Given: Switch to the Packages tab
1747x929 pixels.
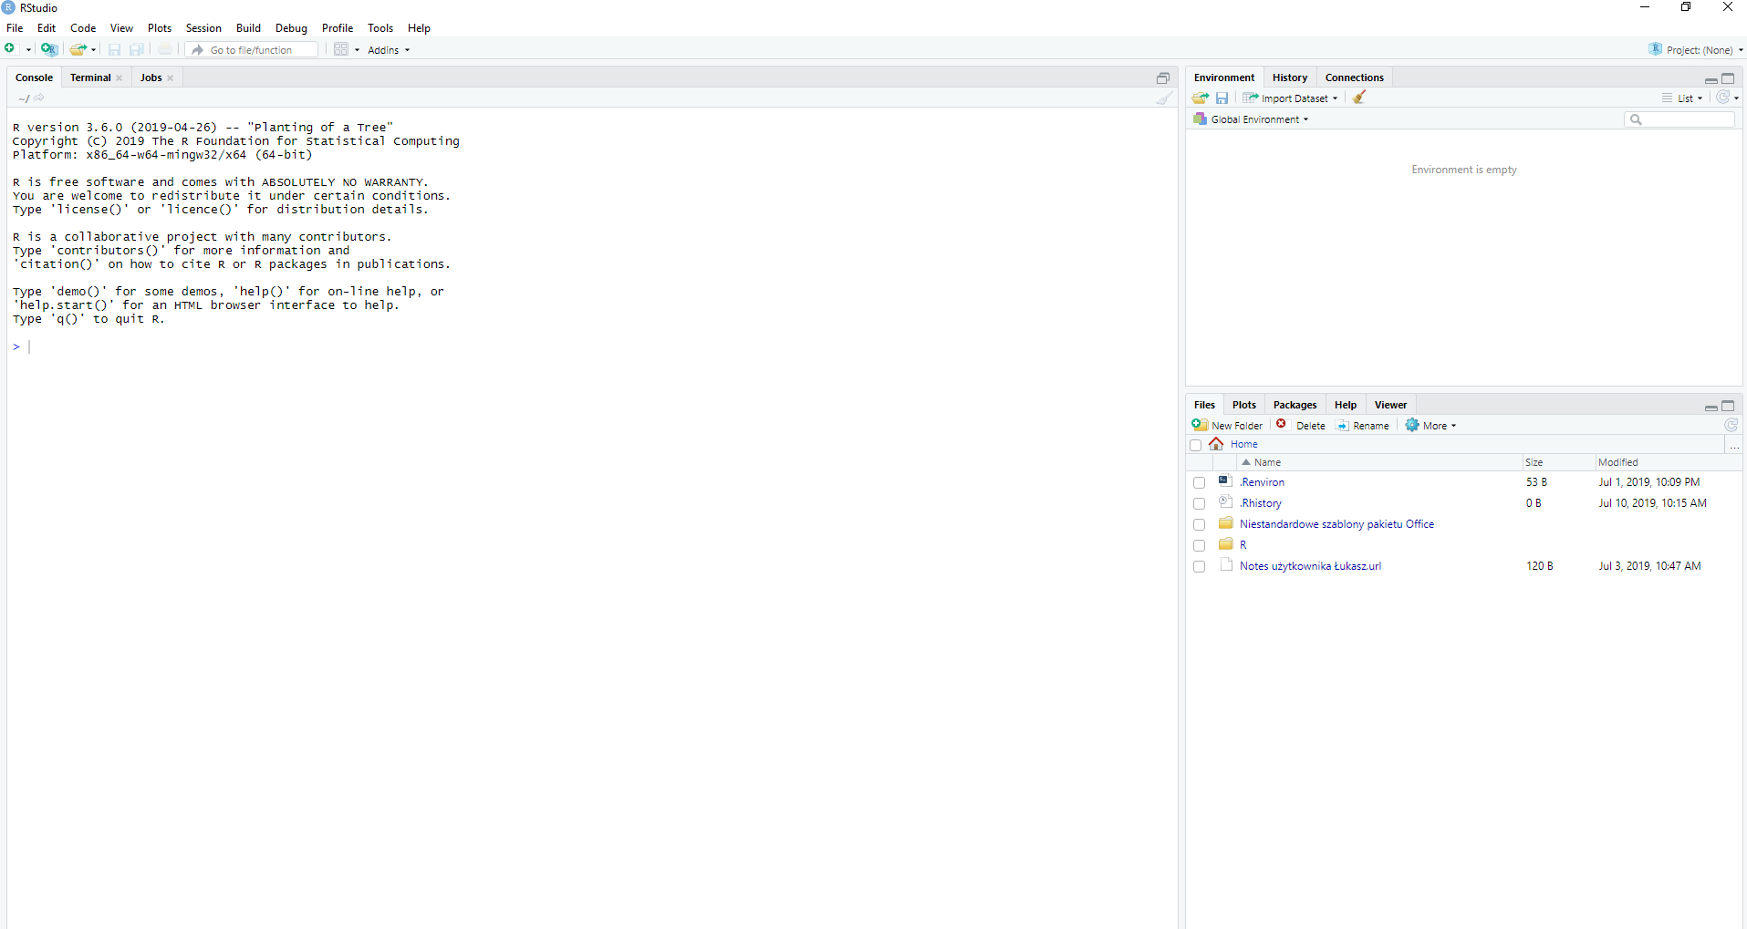Looking at the screenshot, I should pos(1295,405).
